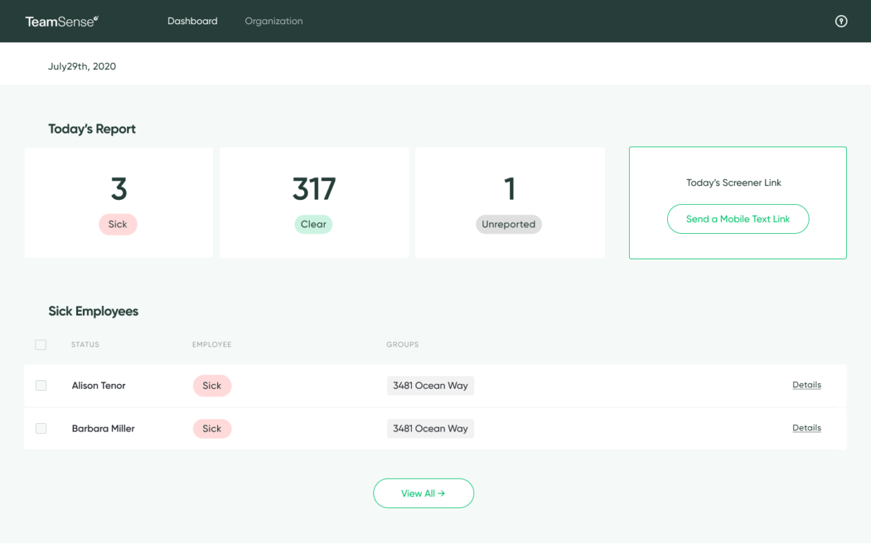871x545 pixels.
Task: Click the Sick Employees heading
Action: coord(93,311)
